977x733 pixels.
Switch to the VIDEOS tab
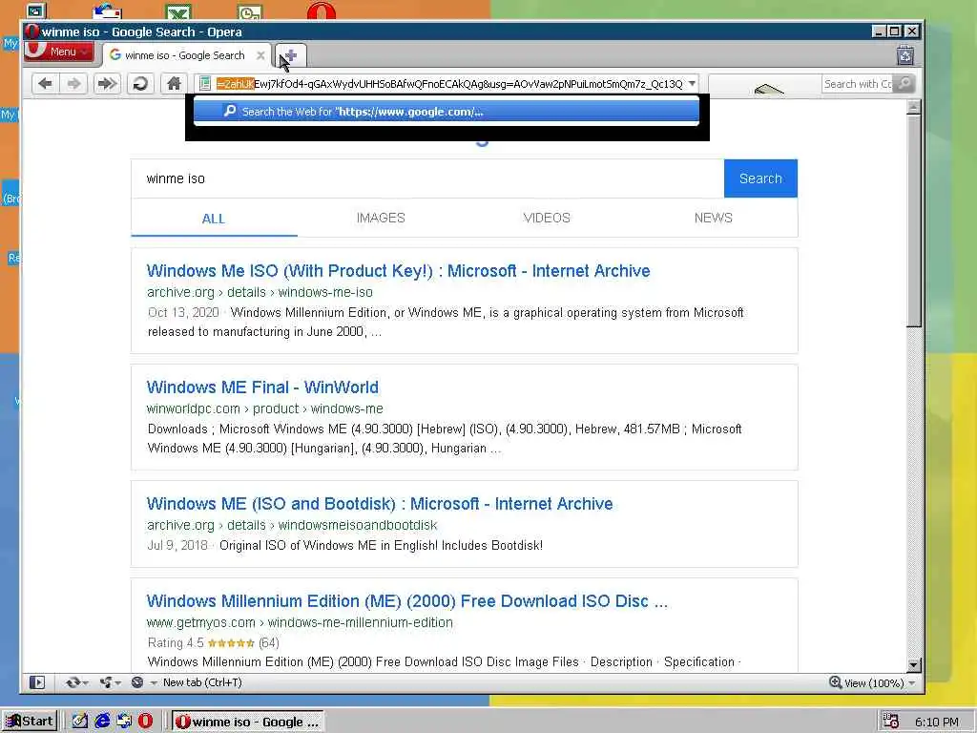547,219
